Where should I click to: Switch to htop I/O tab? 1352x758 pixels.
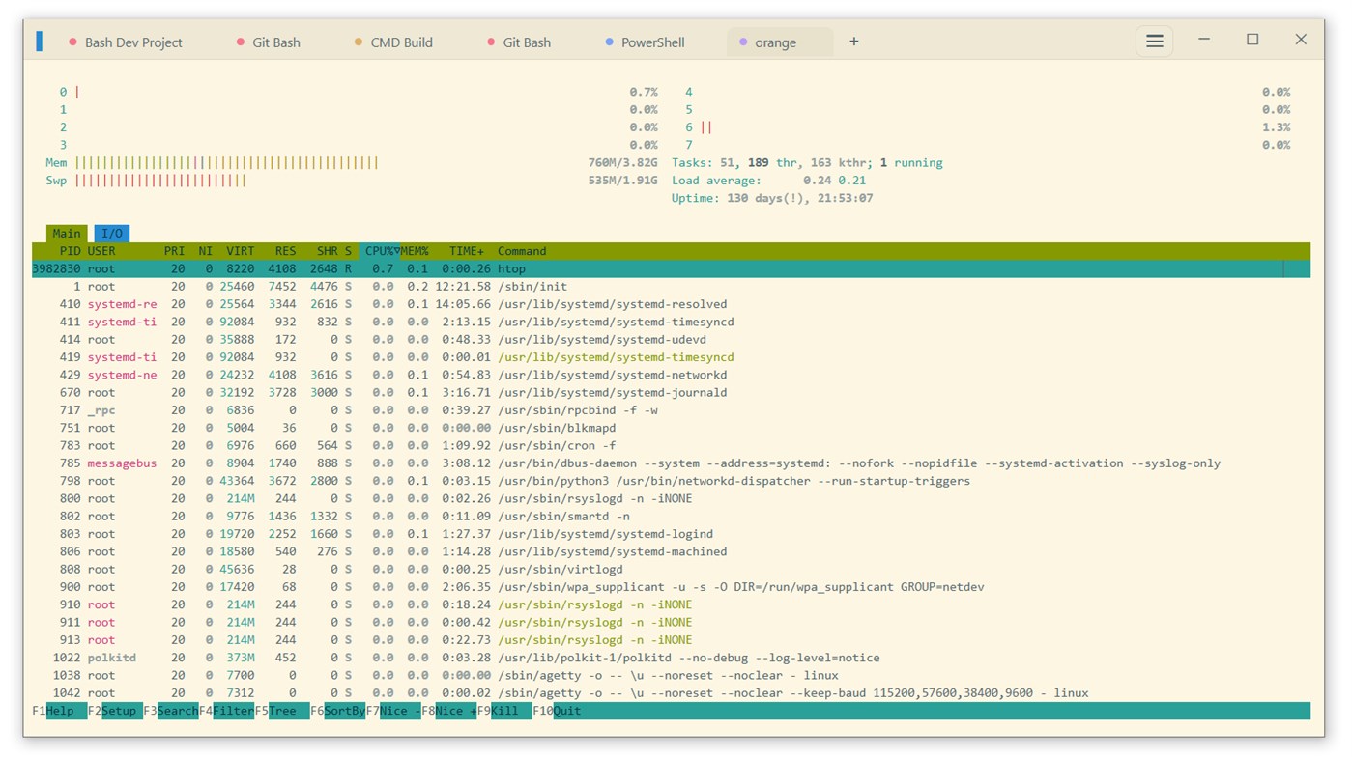pos(112,233)
